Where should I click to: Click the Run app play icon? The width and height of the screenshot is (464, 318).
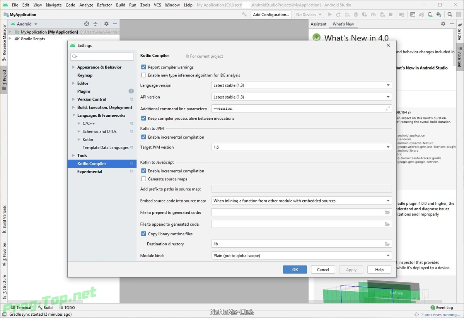point(330,14)
